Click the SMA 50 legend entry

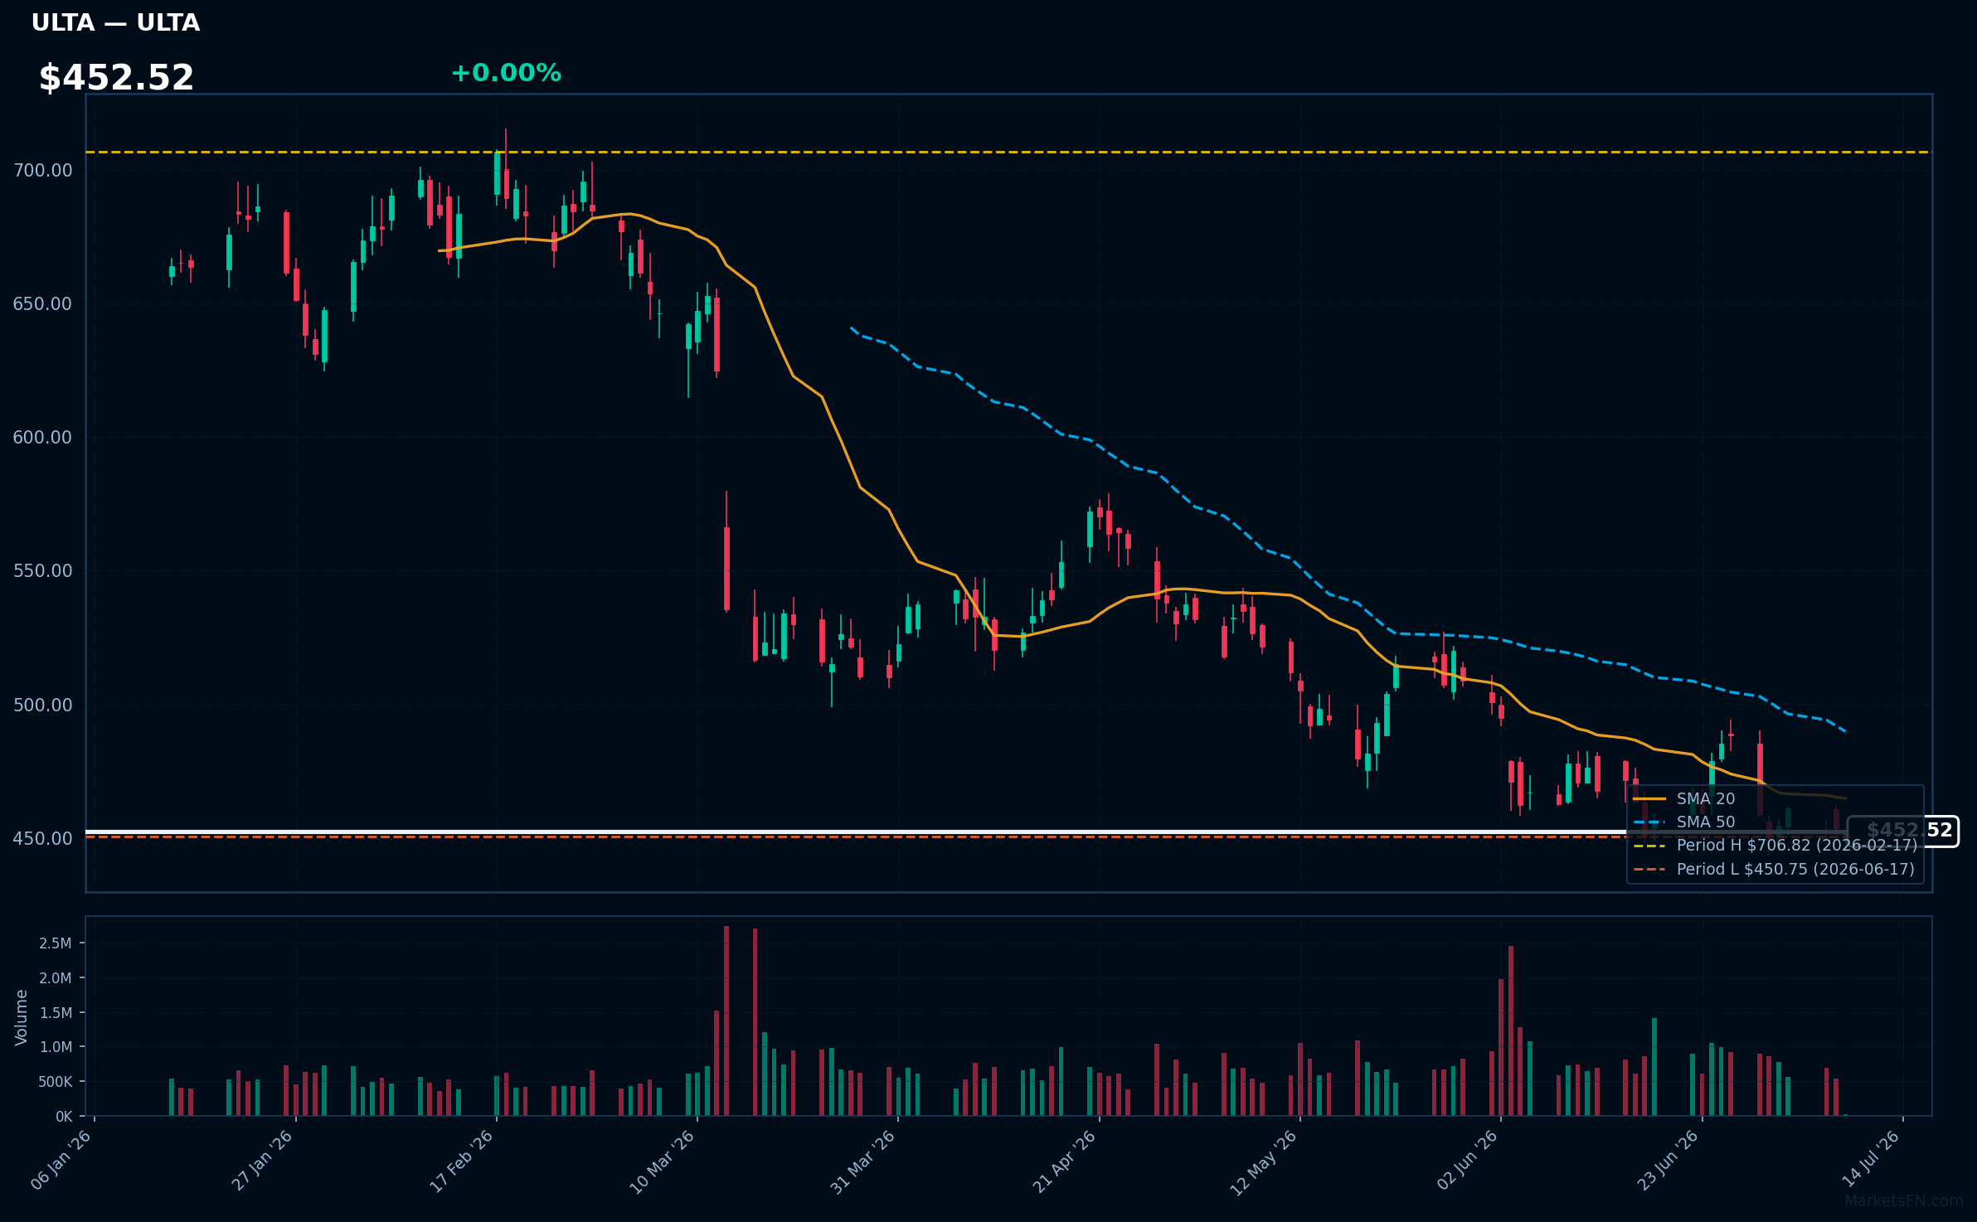tap(1684, 822)
